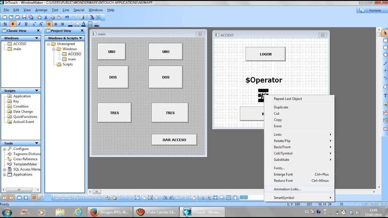The width and height of the screenshot is (388, 218).
Task: Set text alignment to center
Action: tap(56, 24)
